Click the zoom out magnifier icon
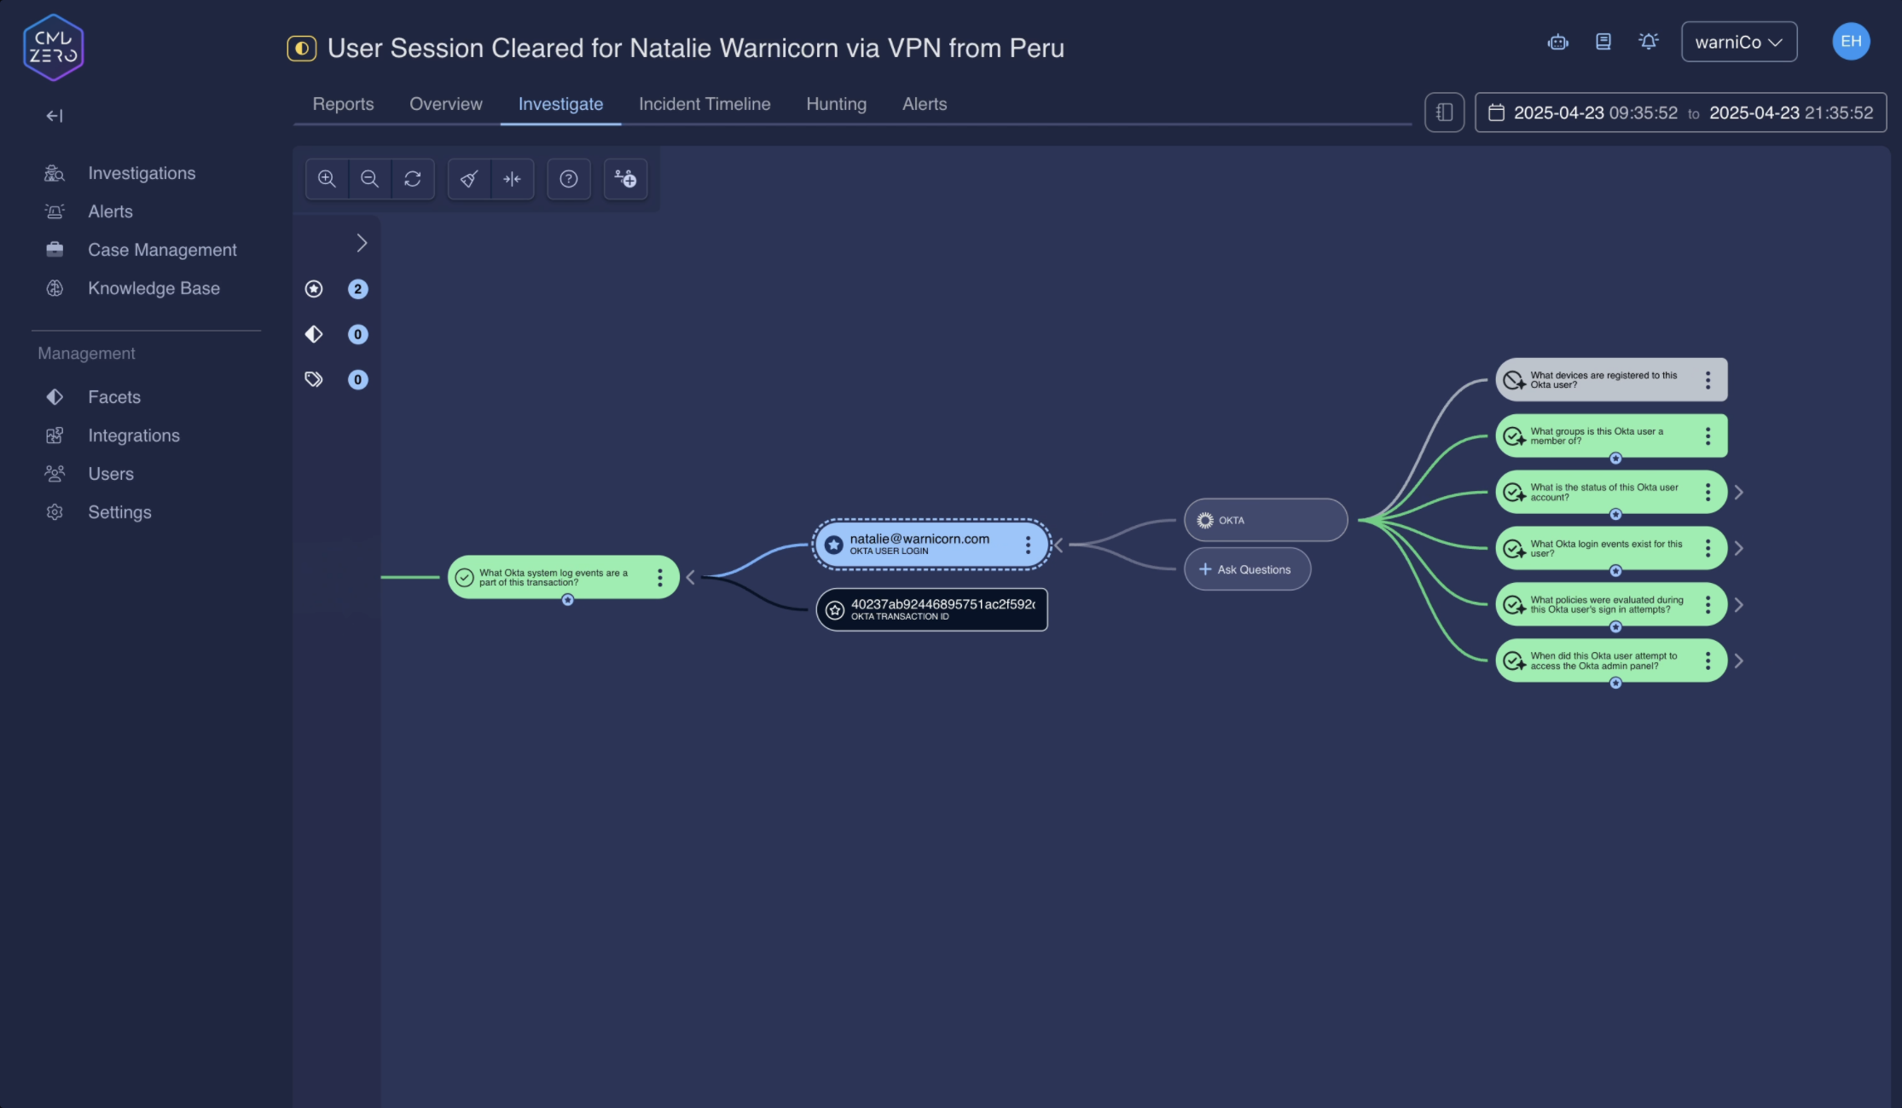The width and height of the screenshot is (1902, 1108). coord(369,179)
